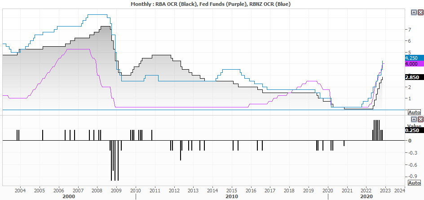Click the 2021 year label

pos(347,190)
